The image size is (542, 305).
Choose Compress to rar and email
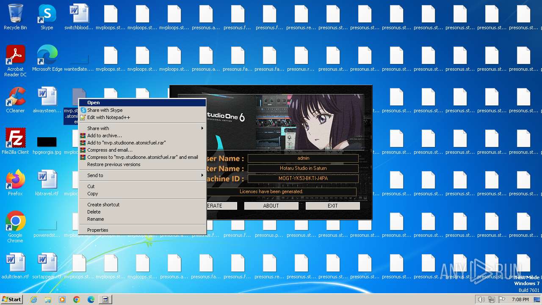[x=143, y=157]
